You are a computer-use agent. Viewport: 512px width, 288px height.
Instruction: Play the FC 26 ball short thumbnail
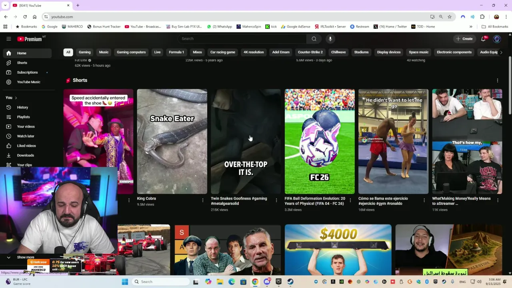coord(320,142)
